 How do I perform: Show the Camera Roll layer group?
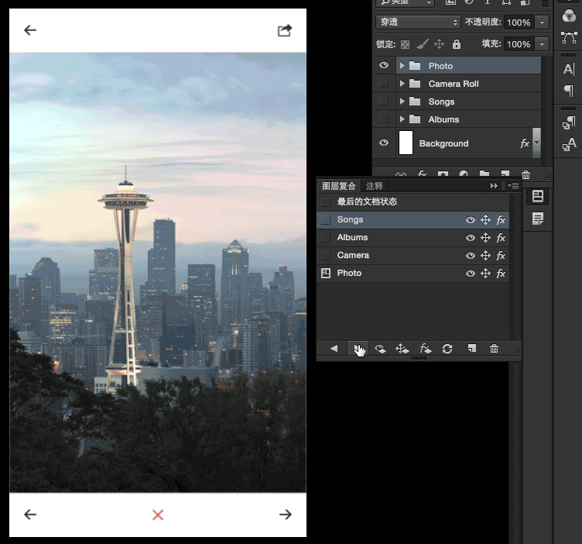pos(384,84)
